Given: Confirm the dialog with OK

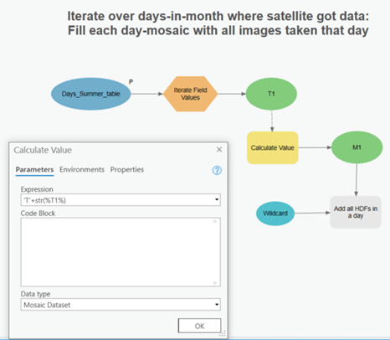Looking at the screenshot, I should [x=199, y=326].
